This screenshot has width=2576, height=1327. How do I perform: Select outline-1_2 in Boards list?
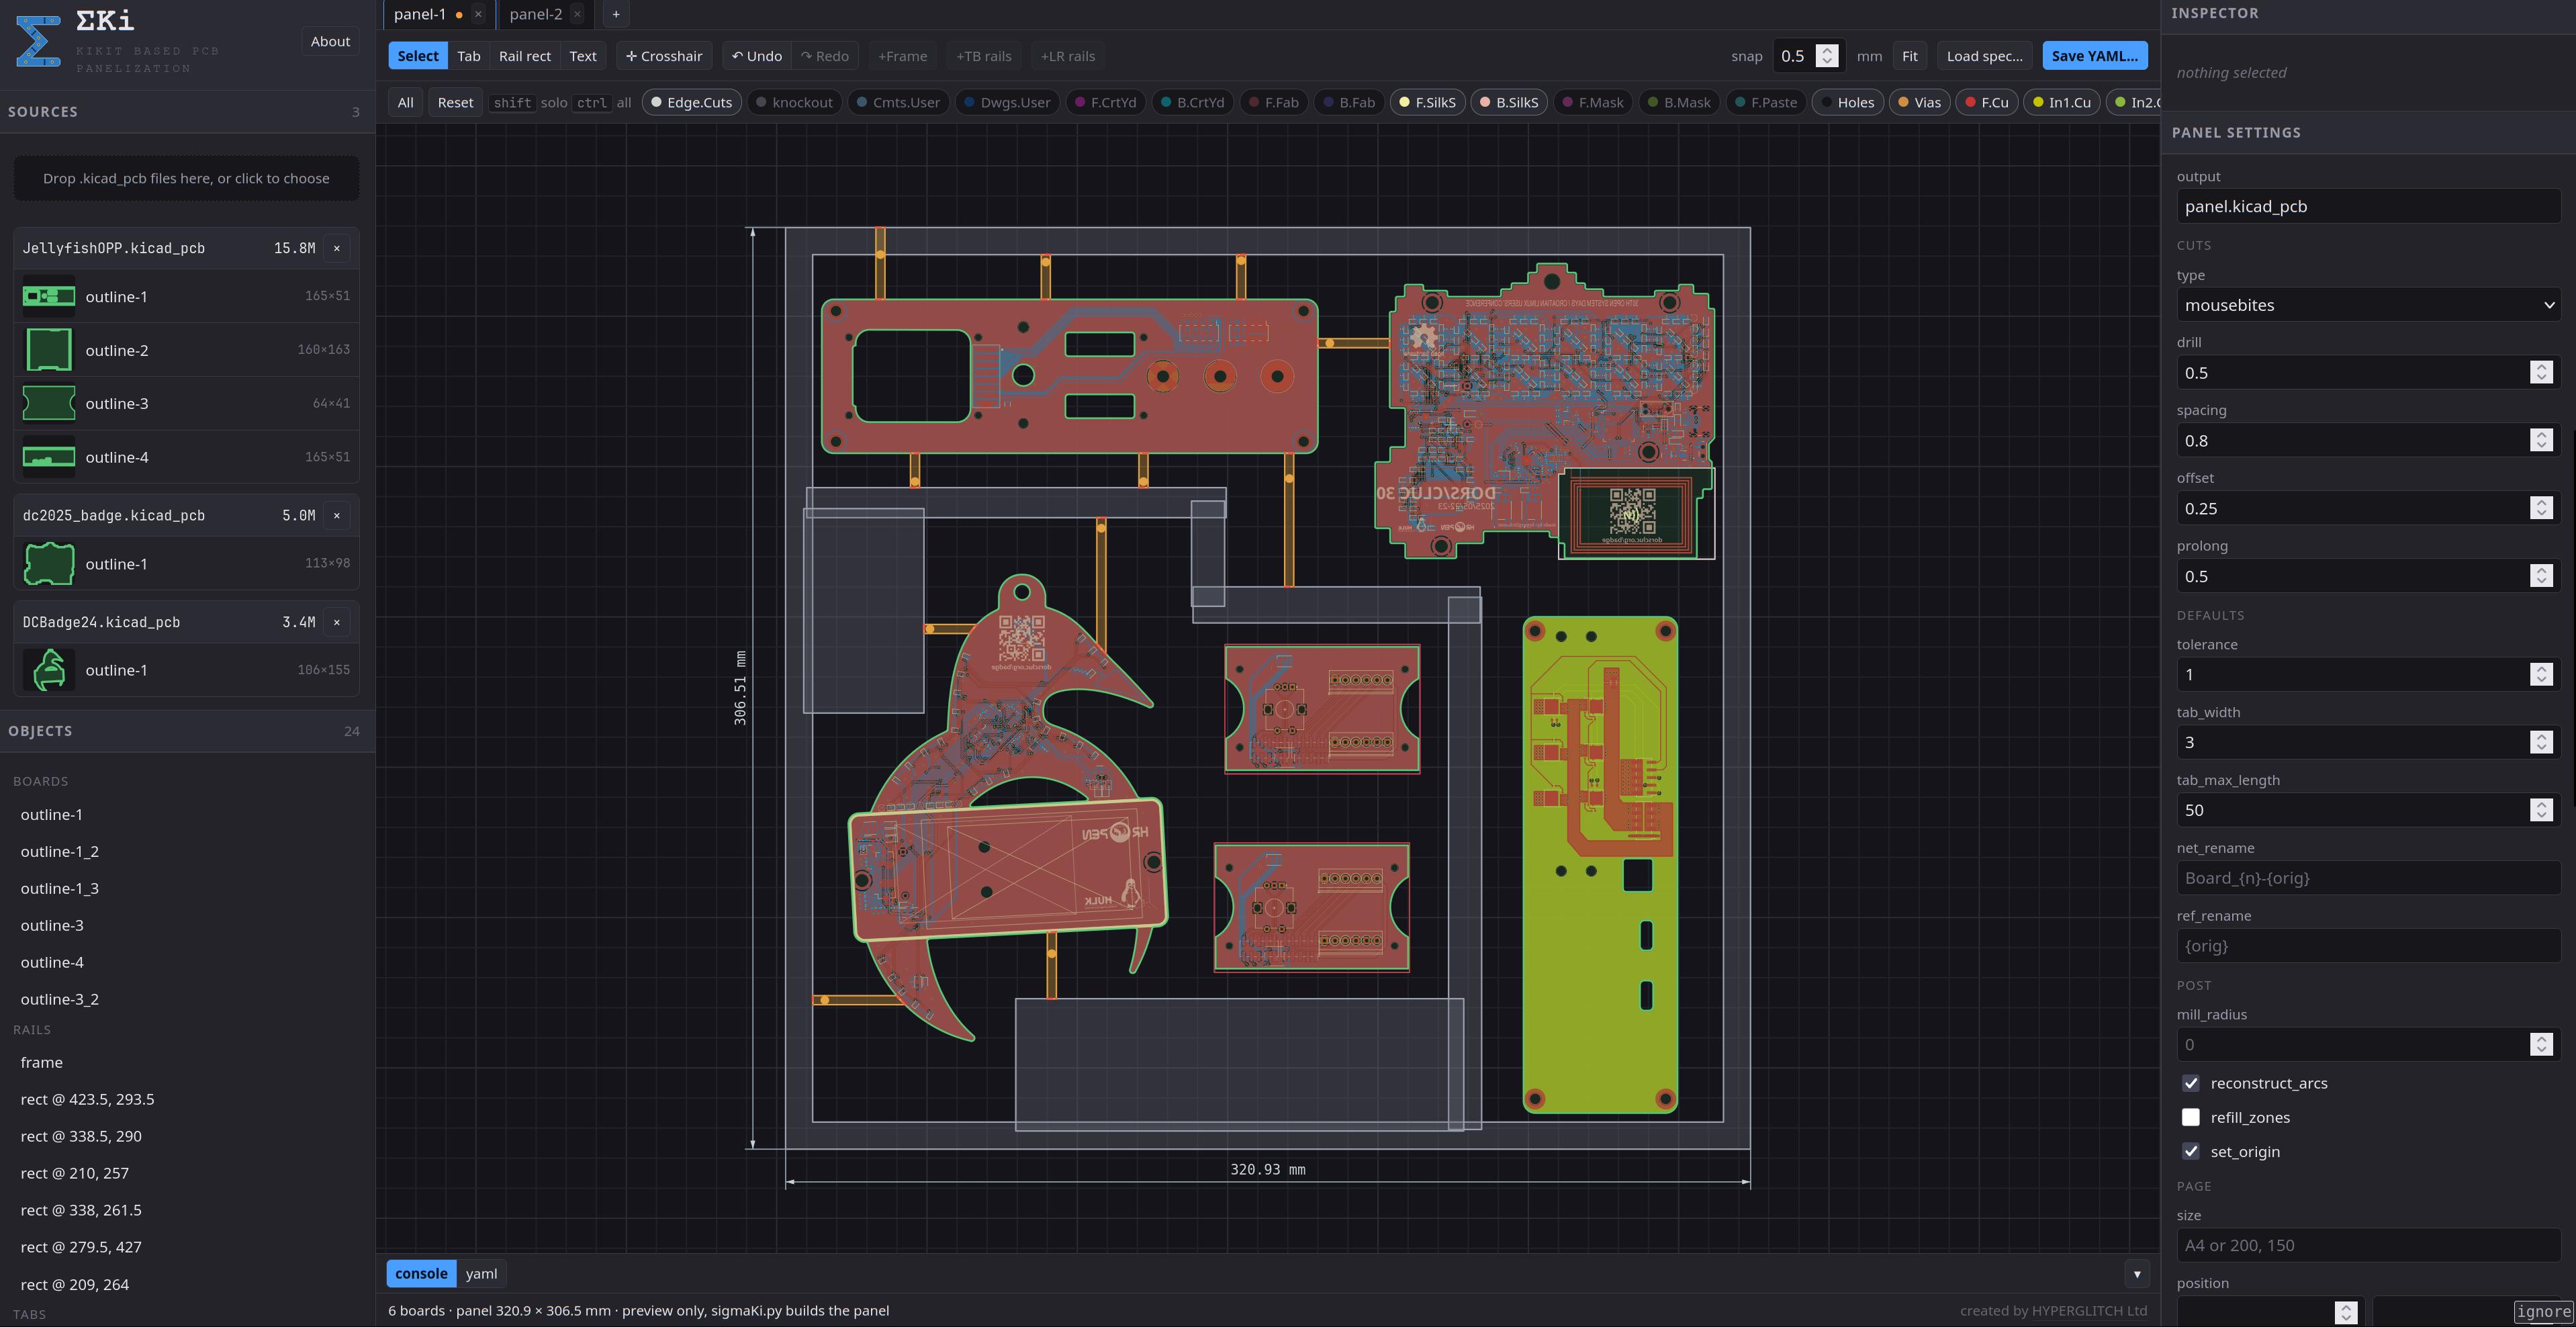point(186,851)
